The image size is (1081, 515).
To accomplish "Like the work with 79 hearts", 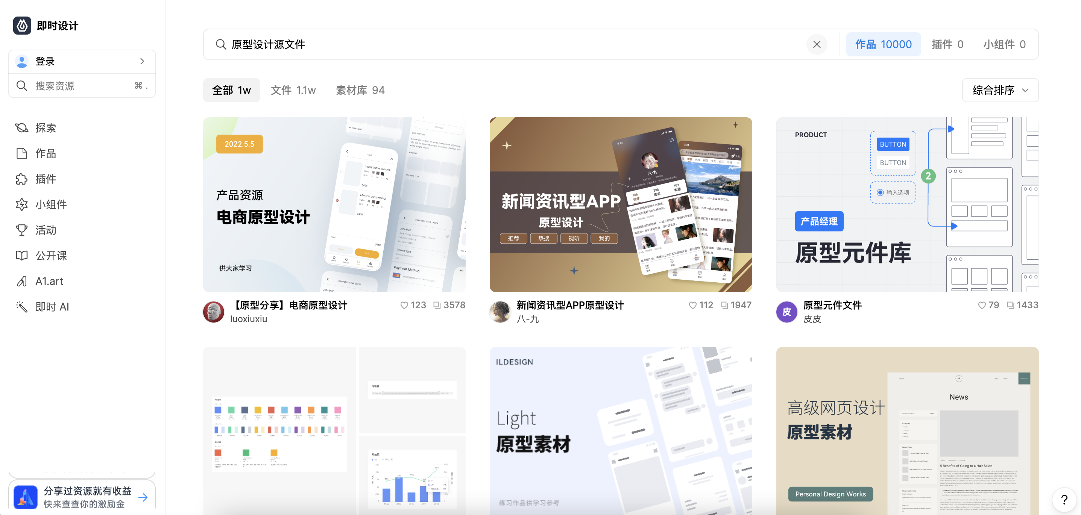I will (982, 305).
